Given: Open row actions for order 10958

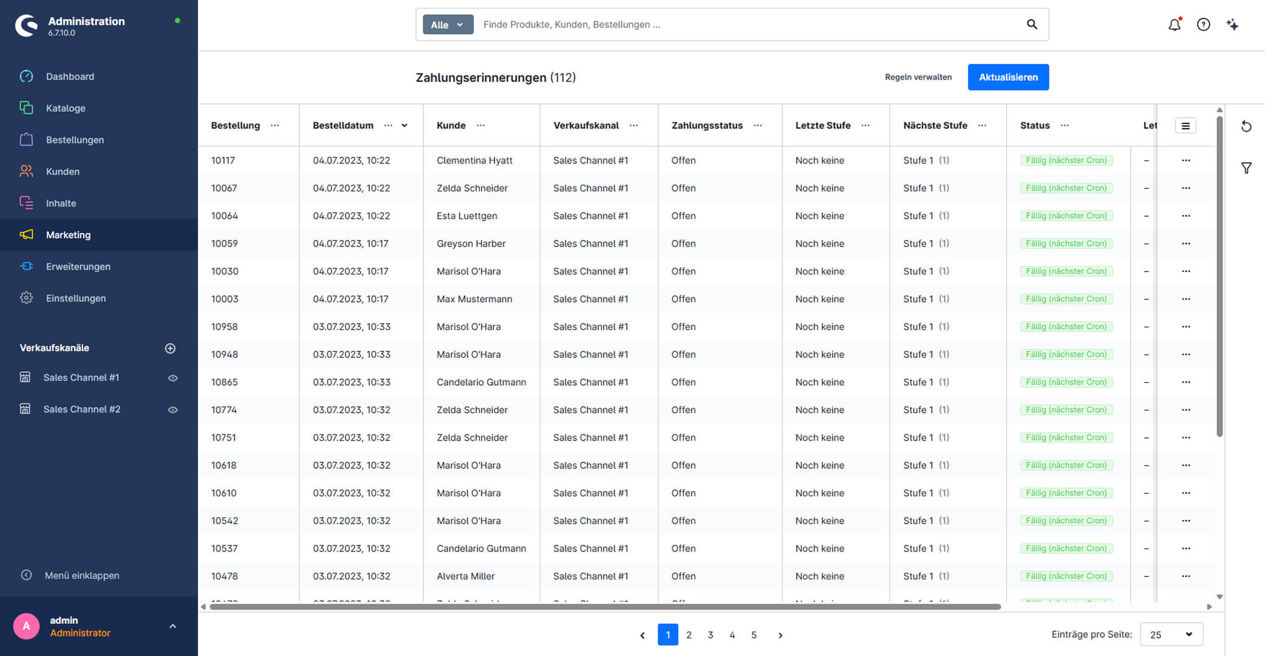Looking at the screenshot, I should [x=1186, y=327].
